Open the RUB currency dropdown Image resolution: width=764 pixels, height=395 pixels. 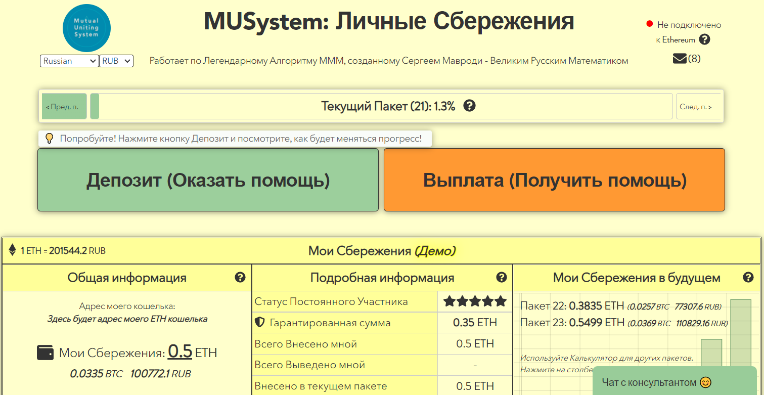116,61
